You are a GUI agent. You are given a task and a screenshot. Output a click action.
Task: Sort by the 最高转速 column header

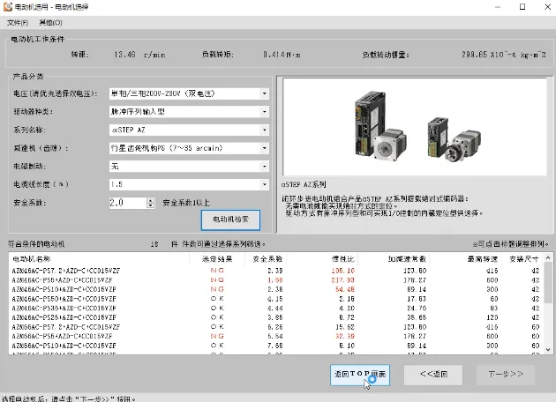(465, 259)
